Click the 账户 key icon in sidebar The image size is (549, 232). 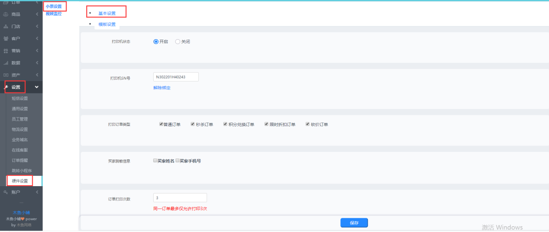6,192
